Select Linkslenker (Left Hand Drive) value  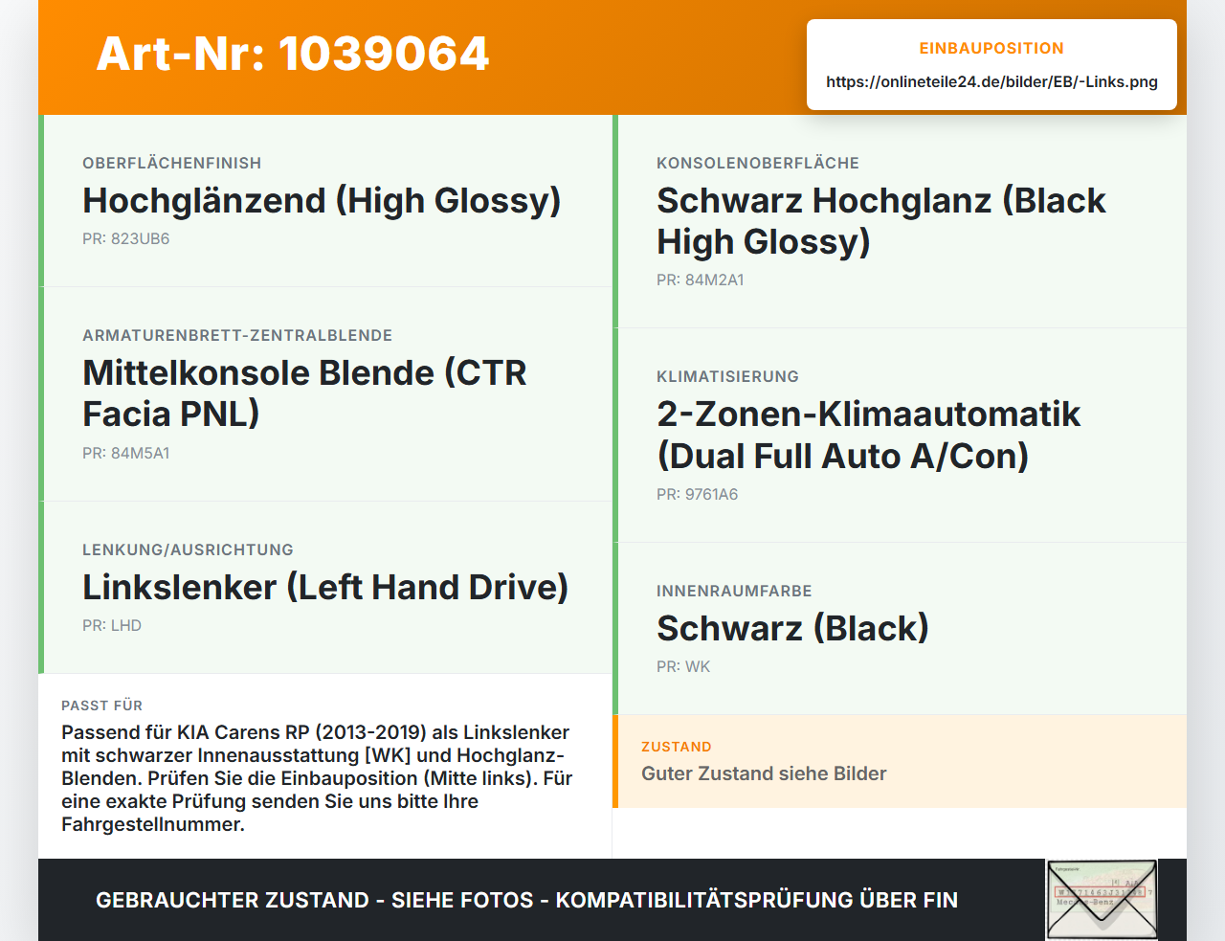(x=325, y=587)
